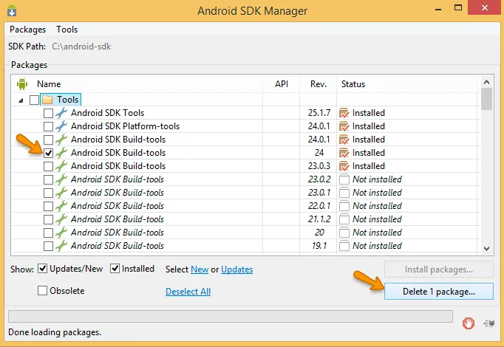504x347 pixels.
Task: Click the Install packages button
Action: (x=439, y=269)
